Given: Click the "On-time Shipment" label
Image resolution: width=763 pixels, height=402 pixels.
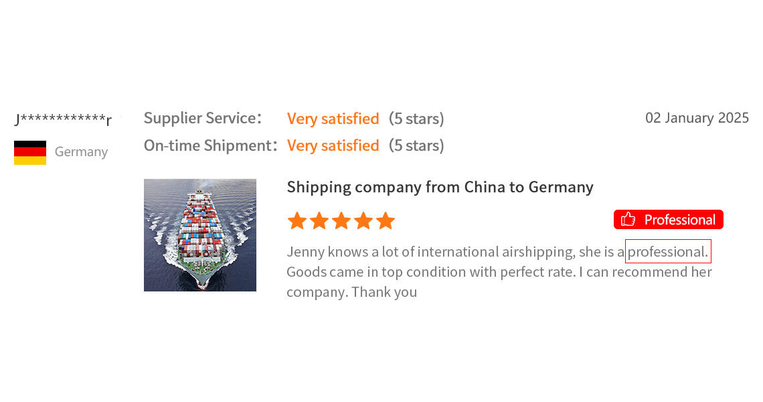Looking at the screenshot, I should 209,145.
